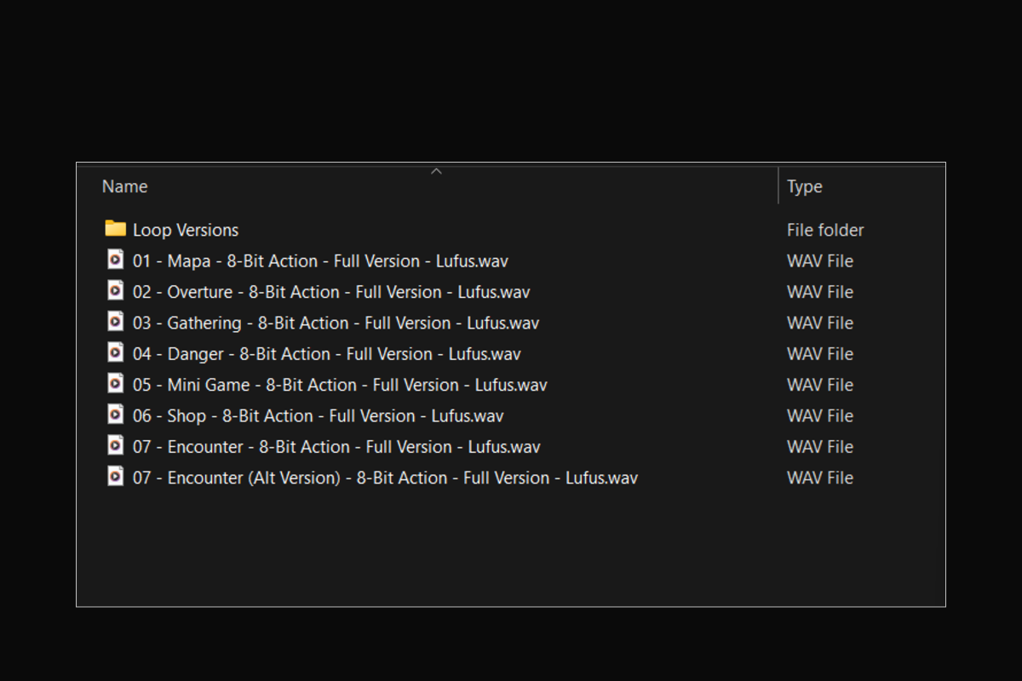Select 07 - Encounter (Alt Version) filename text

pyautogui.click(x=385, y=478)
